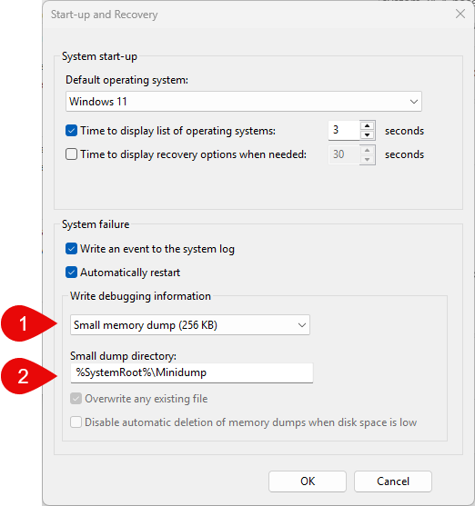Click the OK button
This screenshot has width=475, height=506.
tap(308, 481)
